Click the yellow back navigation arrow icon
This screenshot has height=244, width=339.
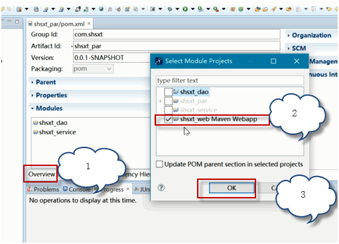point(329,9)
